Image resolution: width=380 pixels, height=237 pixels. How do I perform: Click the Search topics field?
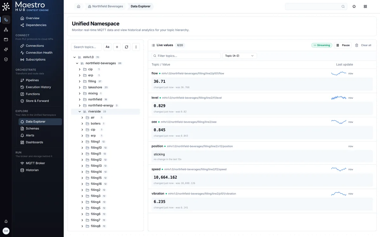86,47
